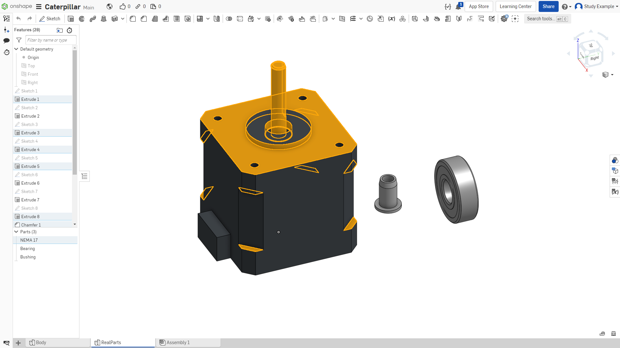Image resolution: width=620 pixels, height=348 pixels.
Task: Select the Hole tool
Action: (188, 19)
